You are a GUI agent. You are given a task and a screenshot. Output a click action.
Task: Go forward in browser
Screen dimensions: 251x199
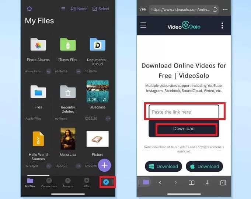tap(175, 182)
